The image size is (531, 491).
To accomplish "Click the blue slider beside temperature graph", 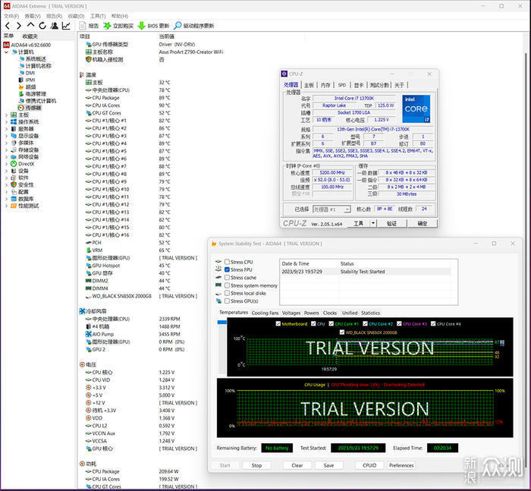I will click(x=222, y=322).
